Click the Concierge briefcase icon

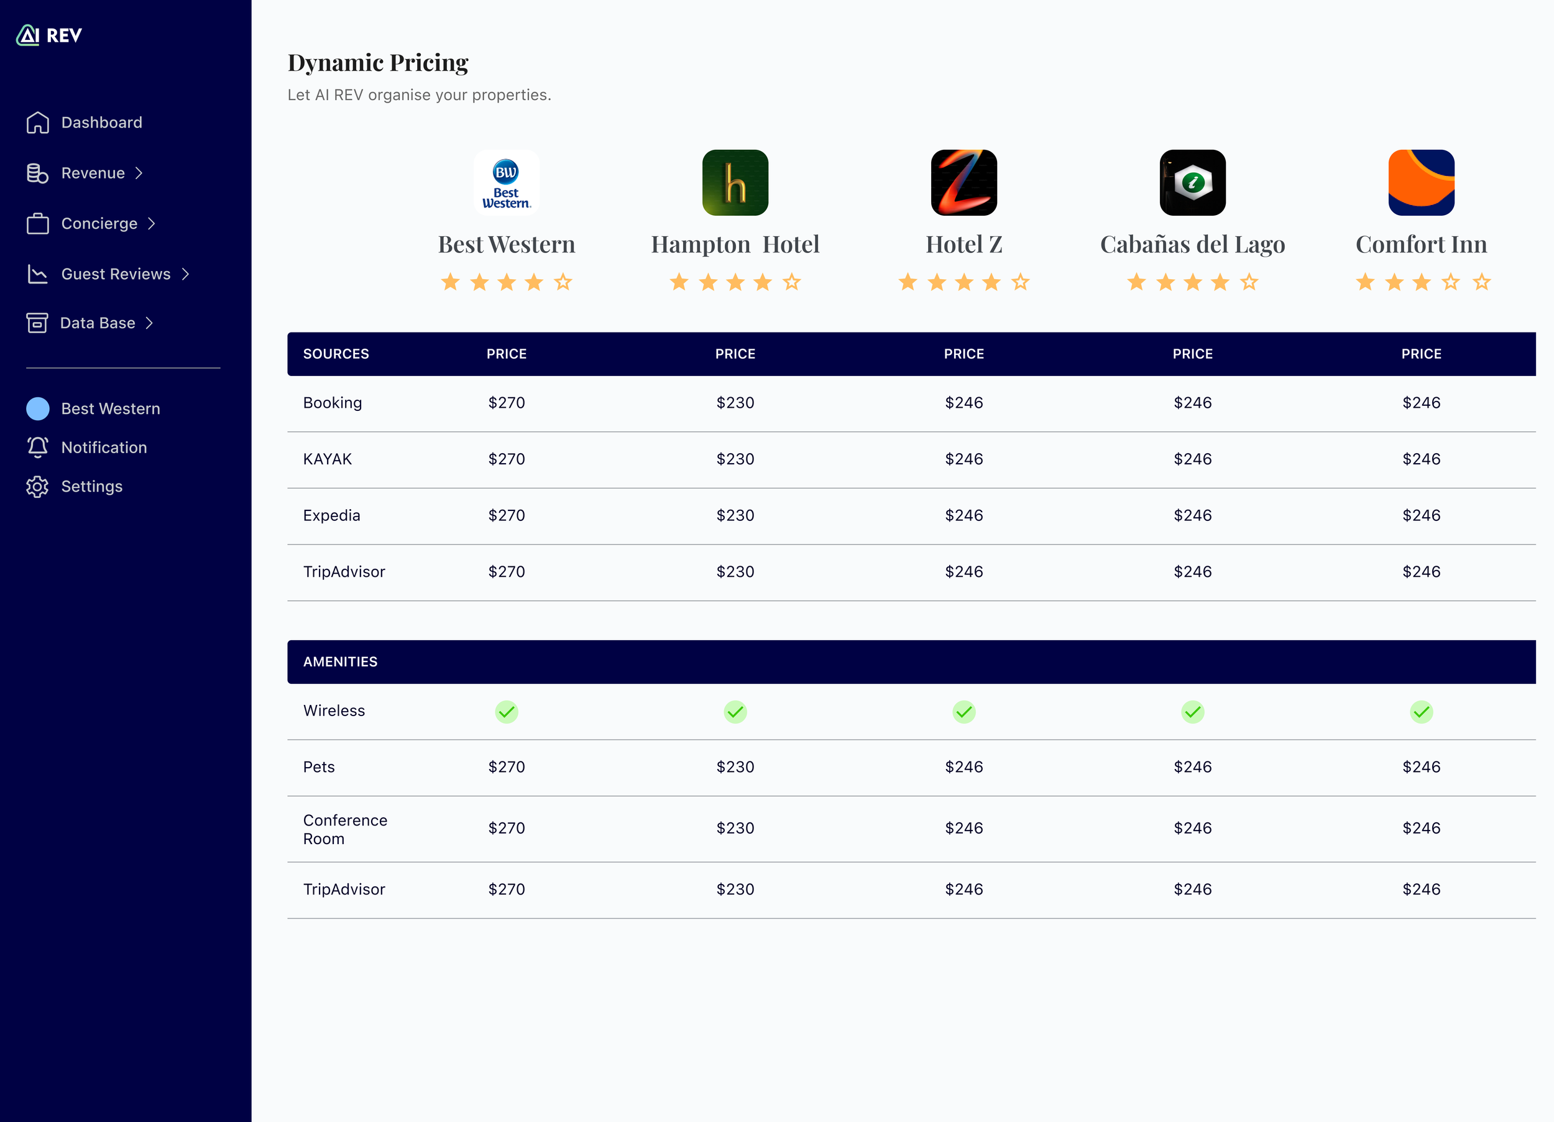pos(38,223)
